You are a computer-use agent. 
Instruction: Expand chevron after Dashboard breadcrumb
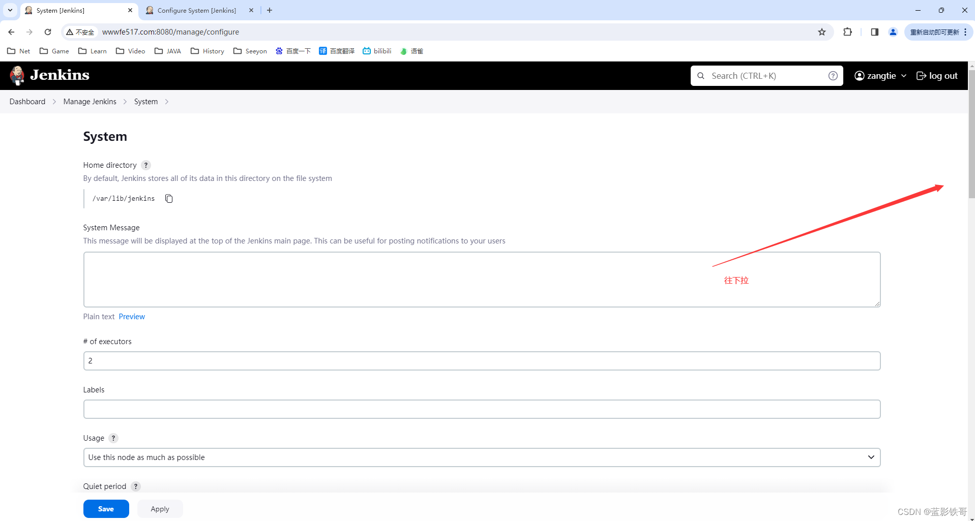54,102
